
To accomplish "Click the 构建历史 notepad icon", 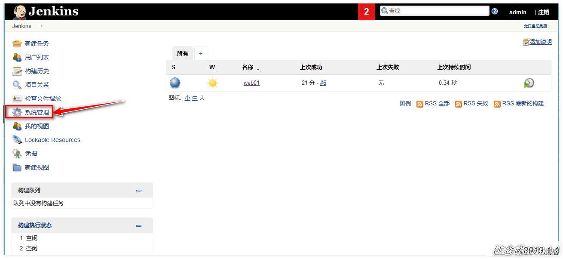I will [x=17, y=71].
